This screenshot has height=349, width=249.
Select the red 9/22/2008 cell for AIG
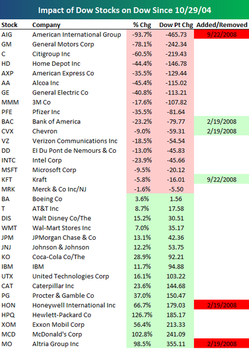pos(221,35)
